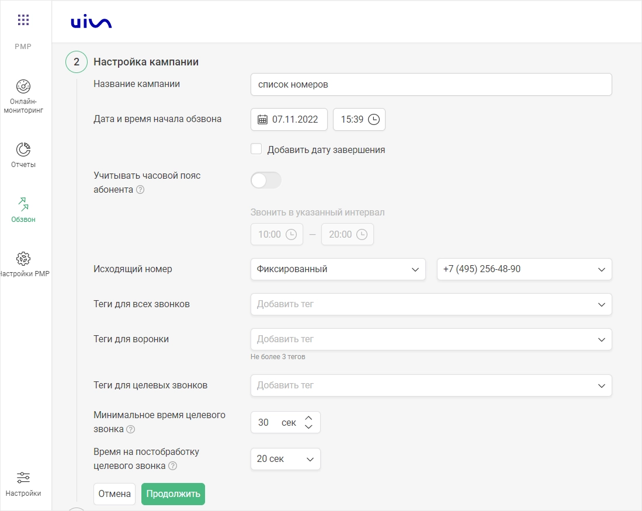642x511 pixels.
Task: Open Теги для всех звонков dropdown
Action: [431, 304]
